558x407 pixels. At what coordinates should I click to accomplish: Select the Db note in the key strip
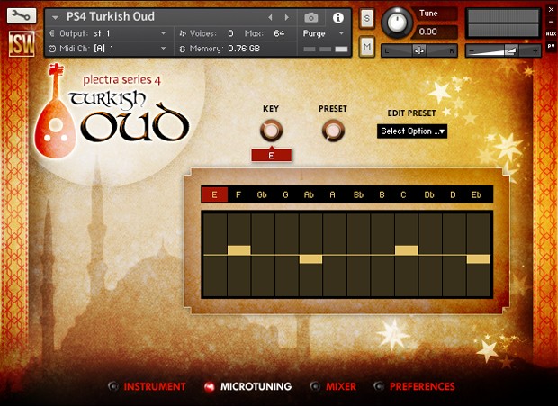pyautogui.click(x=429, y=194)
